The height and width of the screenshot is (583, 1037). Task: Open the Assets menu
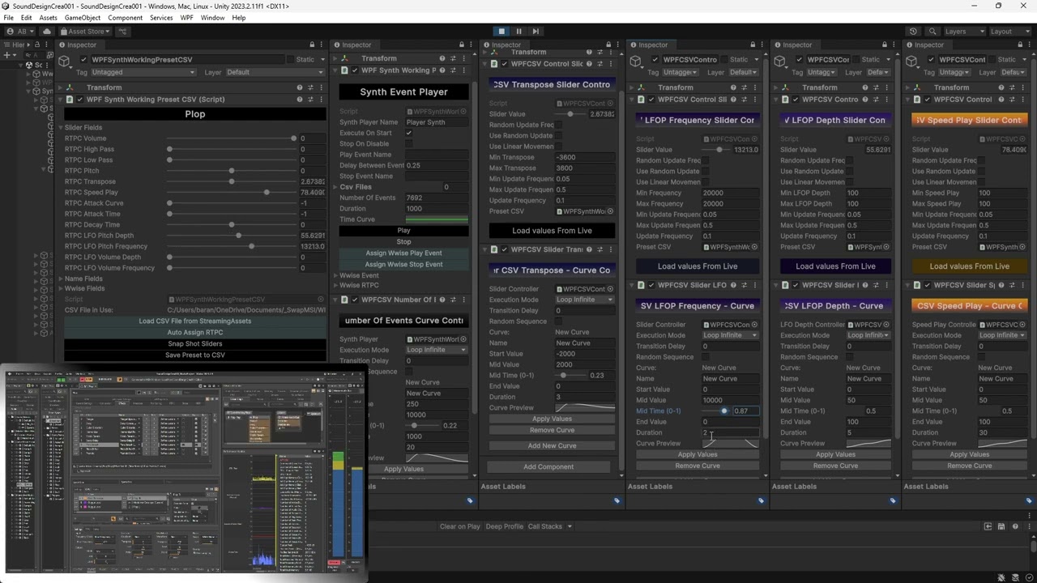[x=48, y=17]
